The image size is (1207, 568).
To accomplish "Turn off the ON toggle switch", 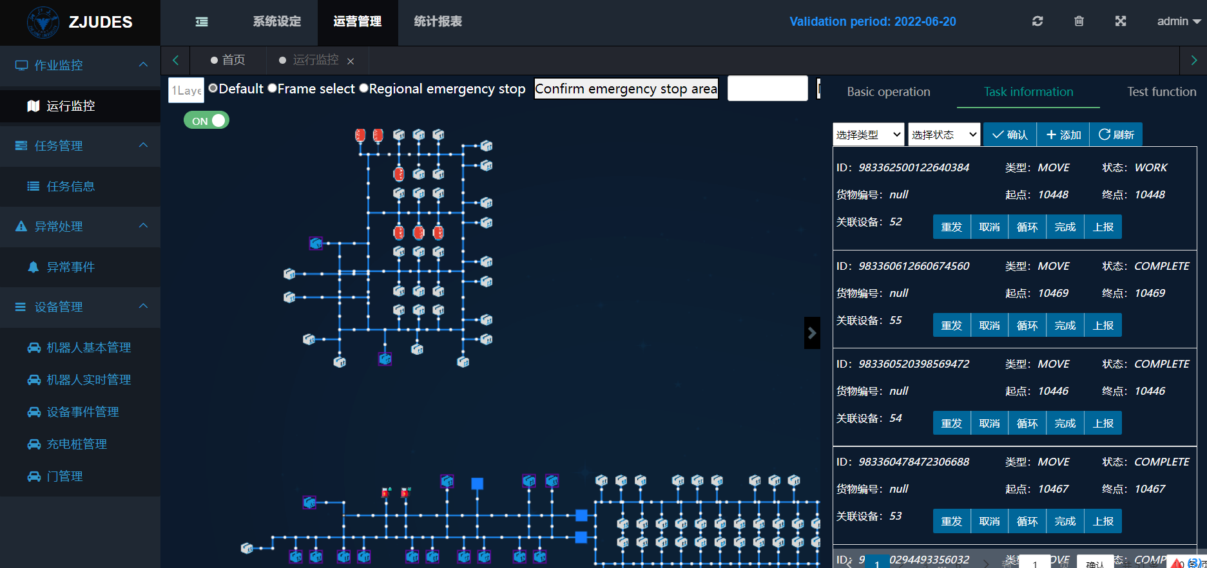I will 207,120.
